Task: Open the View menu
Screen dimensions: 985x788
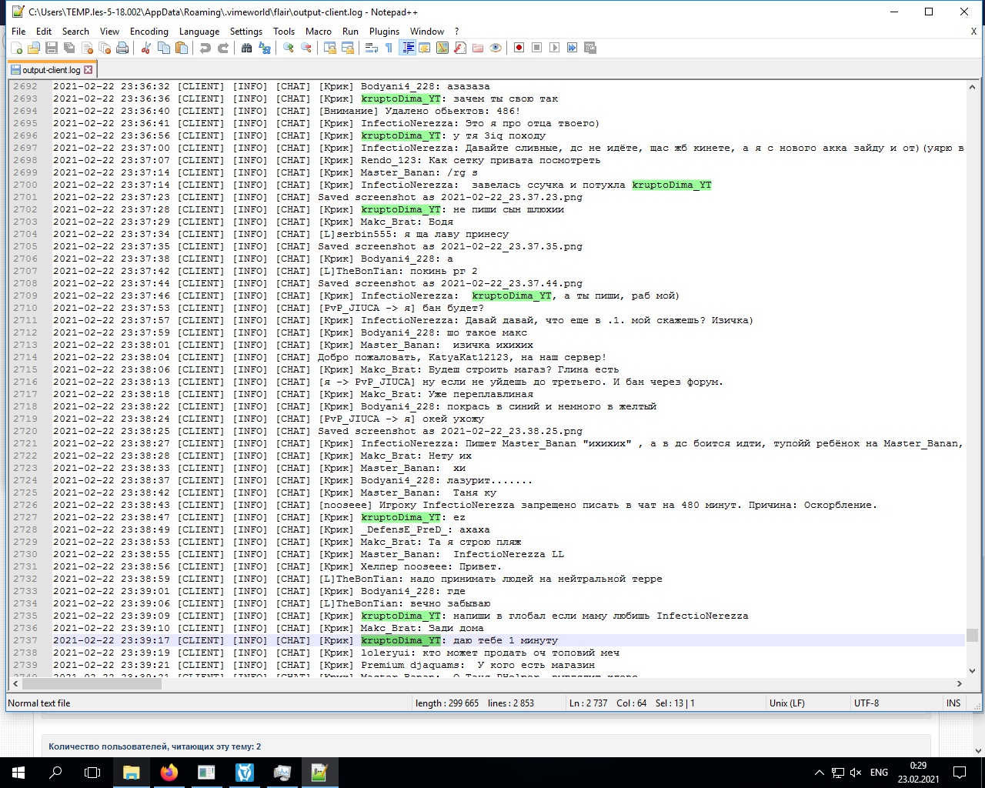Action: point(110,32)
